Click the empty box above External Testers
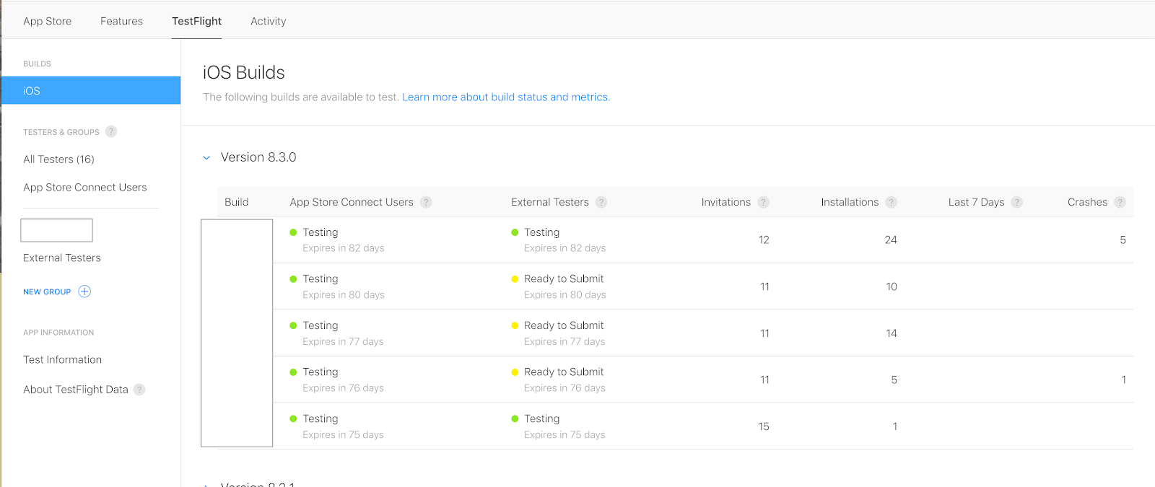The image size is (1155, 487). 56,230
